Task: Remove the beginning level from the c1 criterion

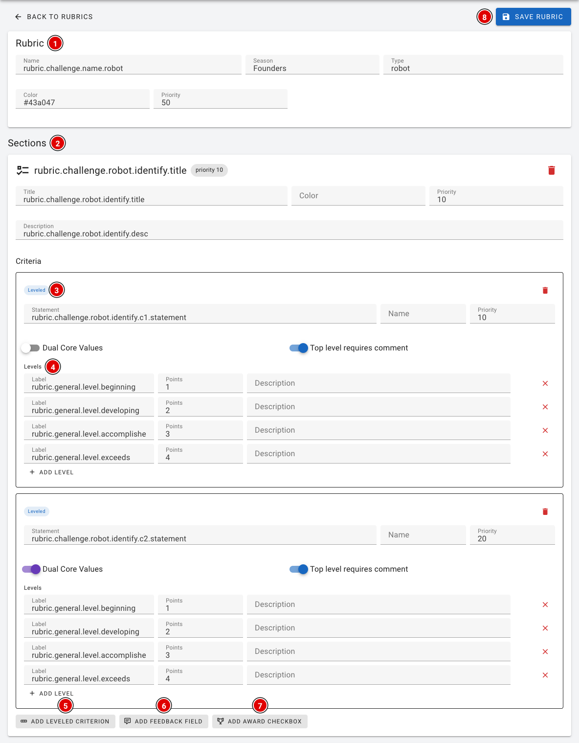Action: tap(545, 383)
